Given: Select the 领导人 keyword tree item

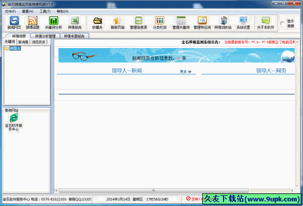Looking at the screenshot, I should (15, 48).
